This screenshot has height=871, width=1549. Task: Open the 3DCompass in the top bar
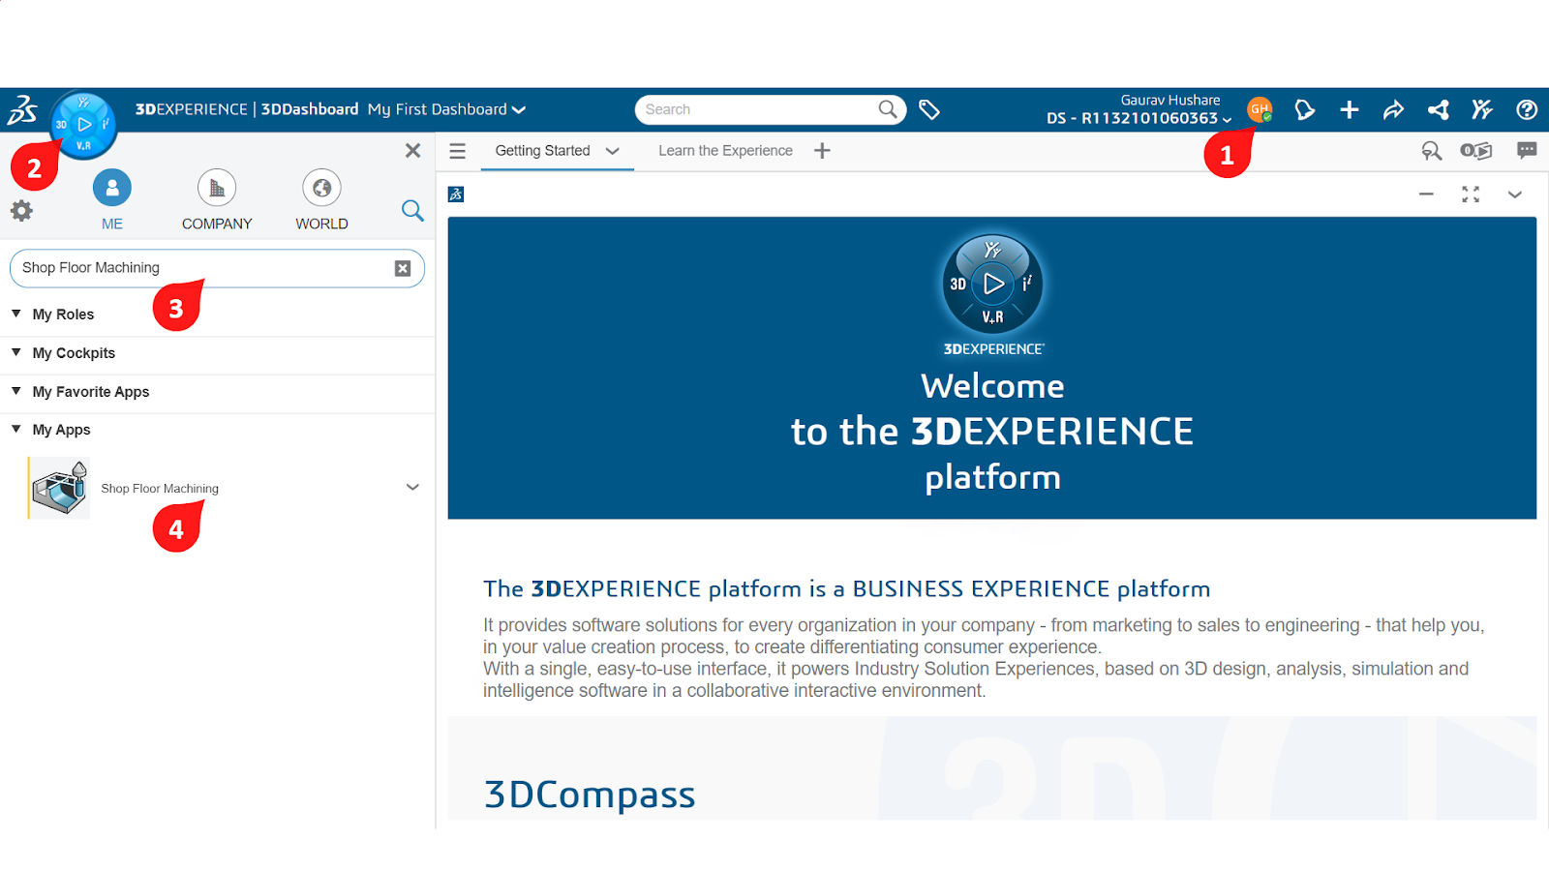coord(84,124)
